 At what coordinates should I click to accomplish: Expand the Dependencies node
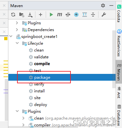17,29
